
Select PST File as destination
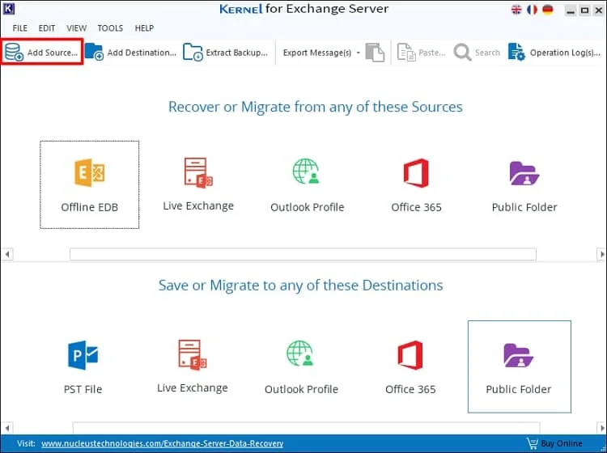[x=83, y=366]
